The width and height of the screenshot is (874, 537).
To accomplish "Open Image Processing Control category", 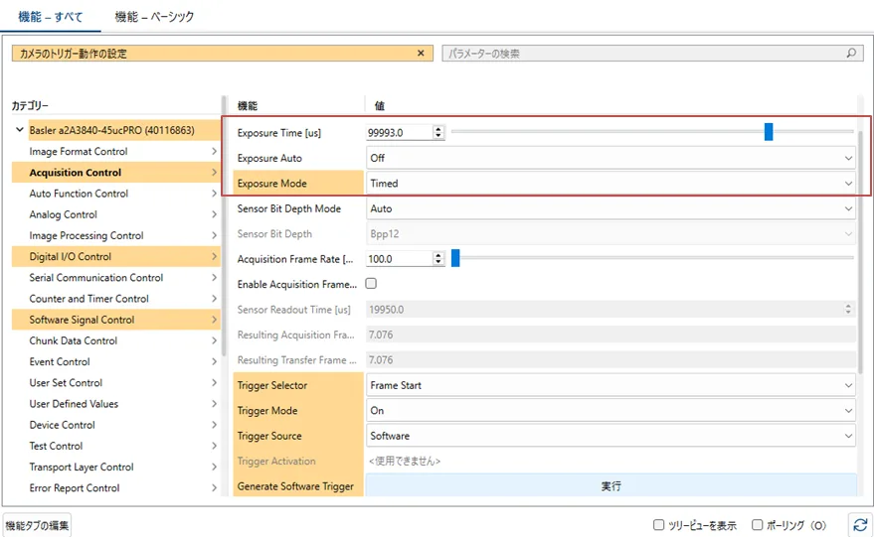I will click(116, 236).
